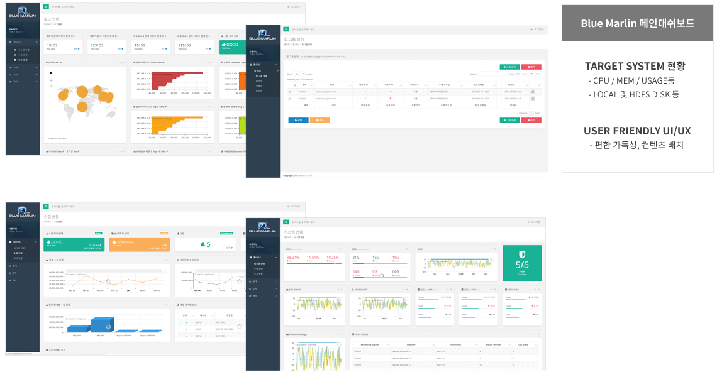Close the Hosts Status panel
Screen dimensions: 717x377
538,334
